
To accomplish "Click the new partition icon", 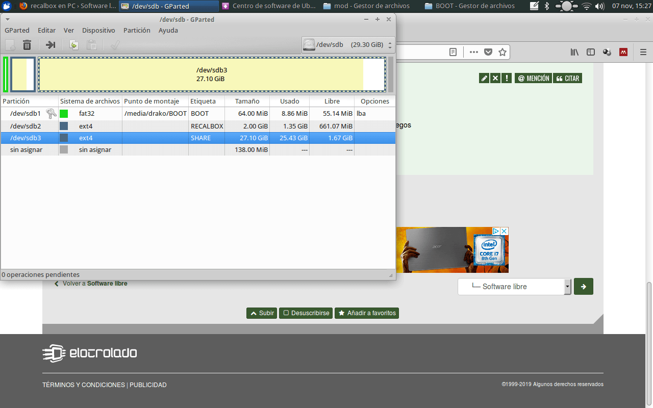I will pyautogui.click(x=10, y=45).
